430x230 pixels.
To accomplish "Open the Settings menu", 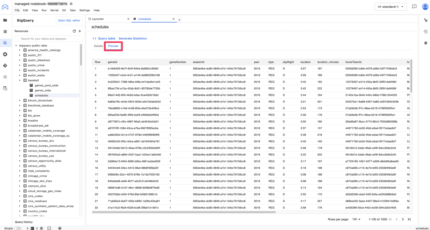I will pos(85,10).
